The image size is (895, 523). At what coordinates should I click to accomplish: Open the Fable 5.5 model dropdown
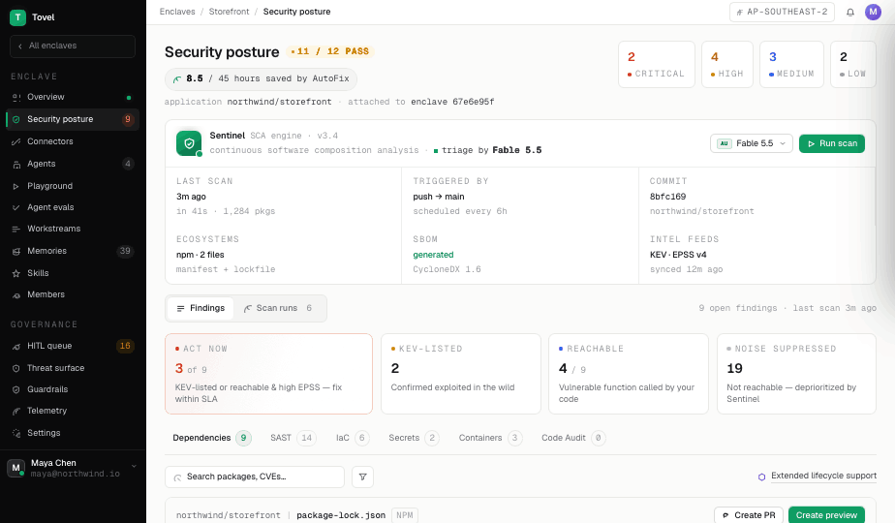[x=752, y=143]
